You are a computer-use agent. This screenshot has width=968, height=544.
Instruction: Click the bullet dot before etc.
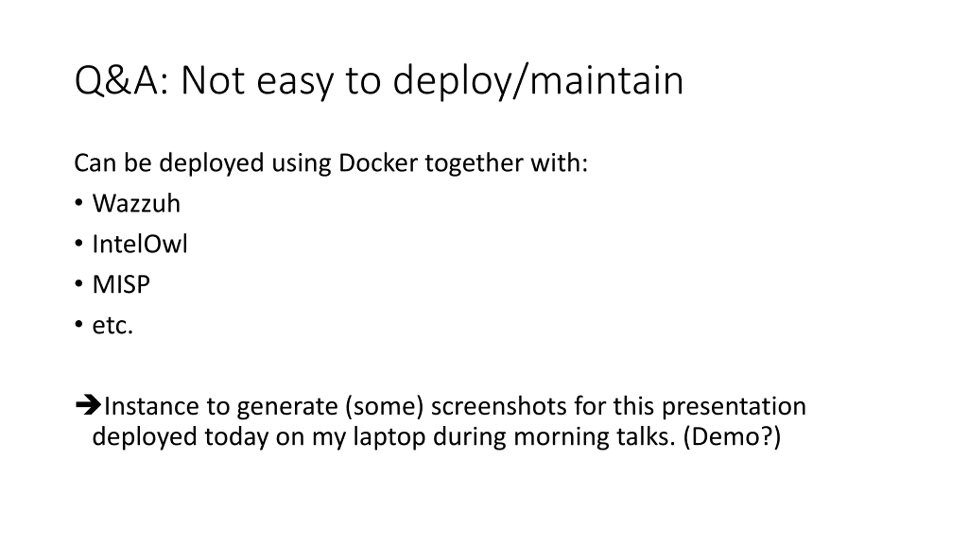pyautogui.click(x=79, y=324)
